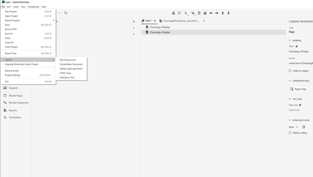Click the page icon of first Choosing a Display
The width and height of the screenshot is (313, 177).
click(147, 27)
